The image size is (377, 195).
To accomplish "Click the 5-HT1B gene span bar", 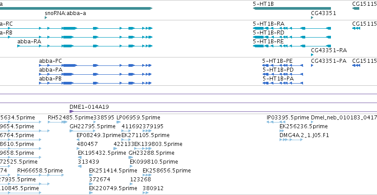I will [292, 8].
